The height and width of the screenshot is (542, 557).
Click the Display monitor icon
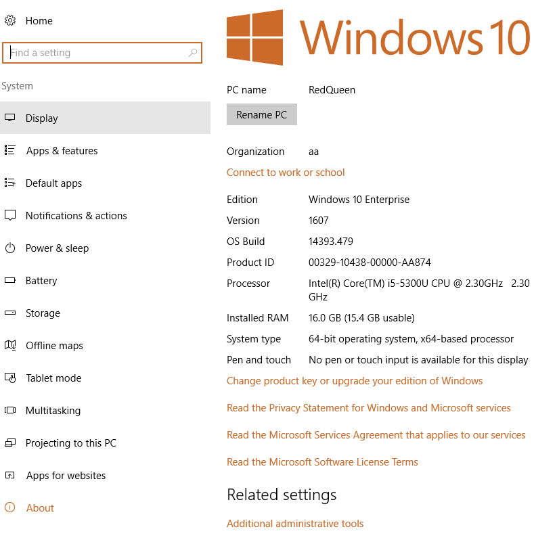10,118
